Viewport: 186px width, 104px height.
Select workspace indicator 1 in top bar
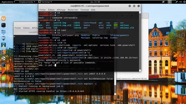pyautogui.click(x=169, y=2)
